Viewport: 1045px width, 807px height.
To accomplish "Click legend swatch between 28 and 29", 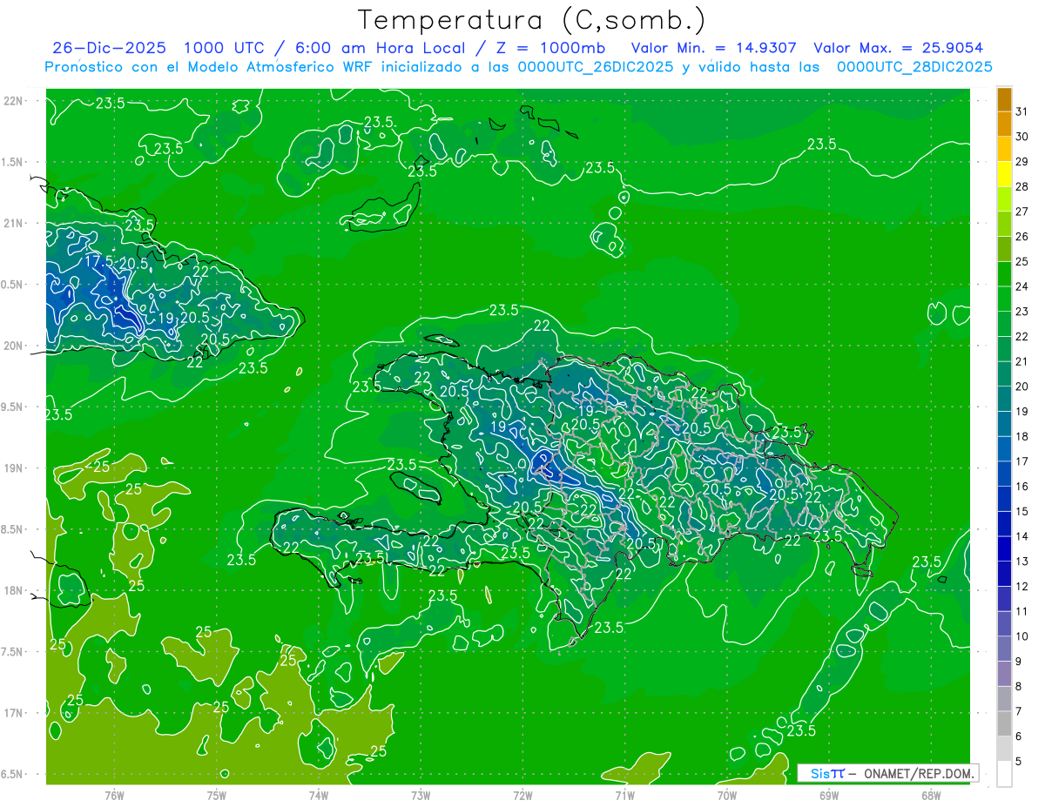I will (x=1004, y=173).
